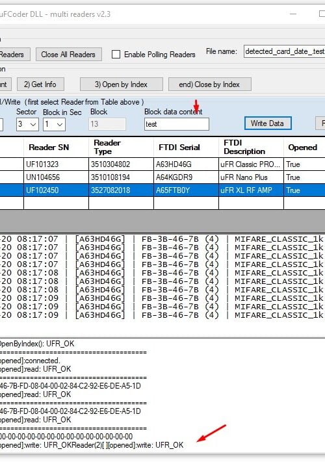The image size is (325, 462).
Task: Click the Write Data button
Action: click(268, 123)
